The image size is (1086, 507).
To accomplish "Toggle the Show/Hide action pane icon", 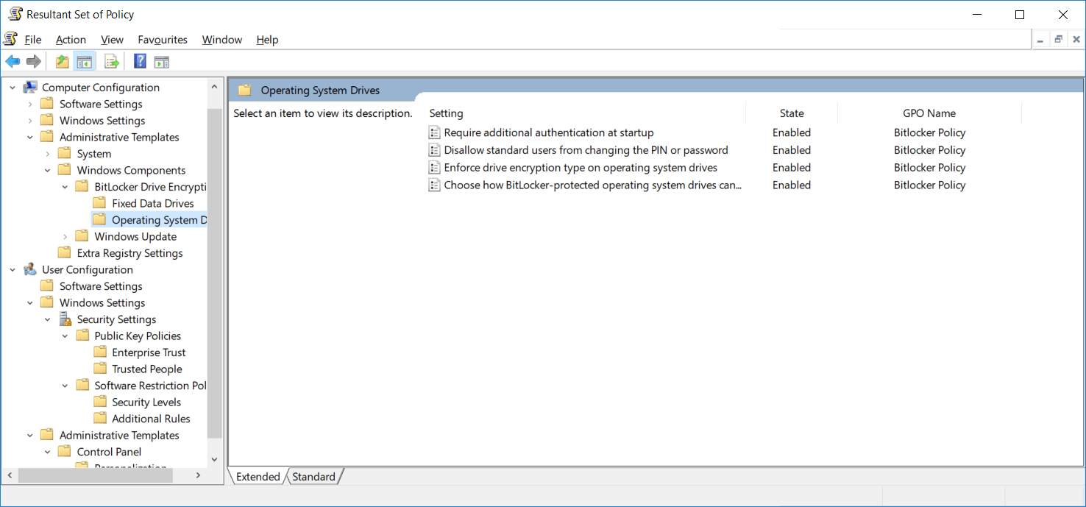I will [161, 61].
